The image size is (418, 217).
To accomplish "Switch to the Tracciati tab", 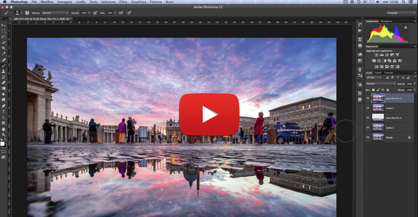I will 388,73.
